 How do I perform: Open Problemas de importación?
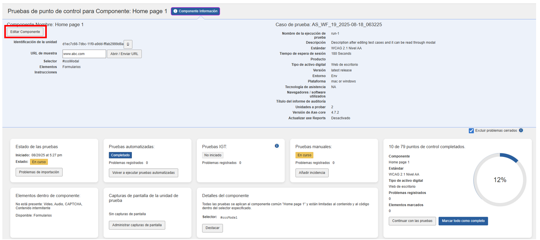tap(39, 172)
